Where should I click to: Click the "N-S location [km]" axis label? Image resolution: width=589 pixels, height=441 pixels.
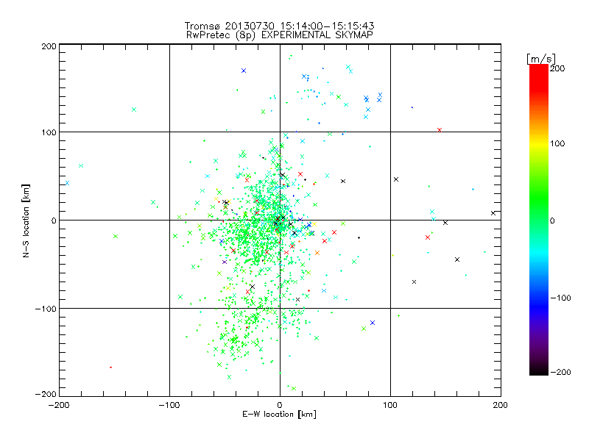[26, 221]
